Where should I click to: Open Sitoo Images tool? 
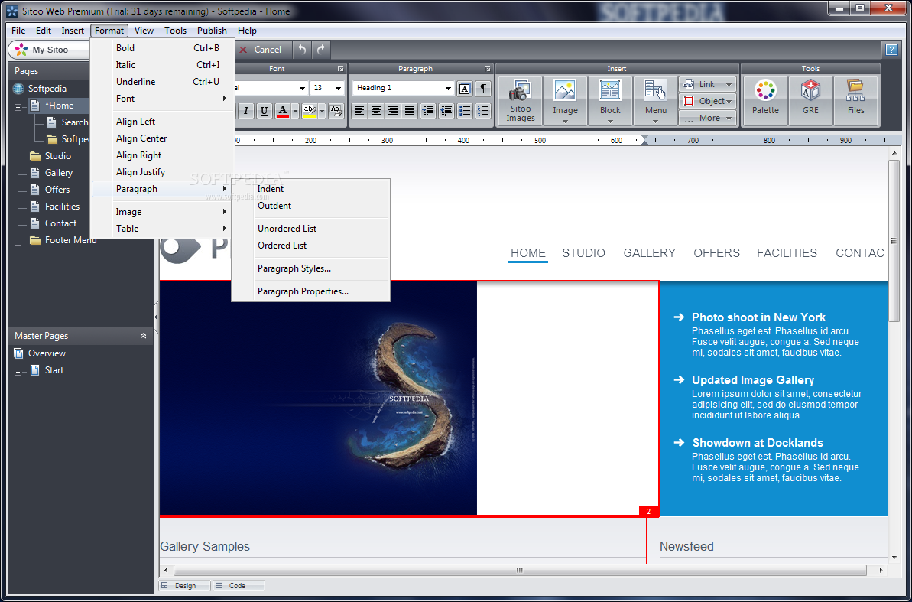point(520,101)
